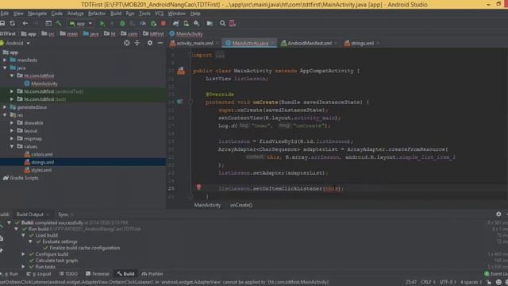Click the Build tool window button
Screen dimensions: 508x286
click(x=125, y=274)
